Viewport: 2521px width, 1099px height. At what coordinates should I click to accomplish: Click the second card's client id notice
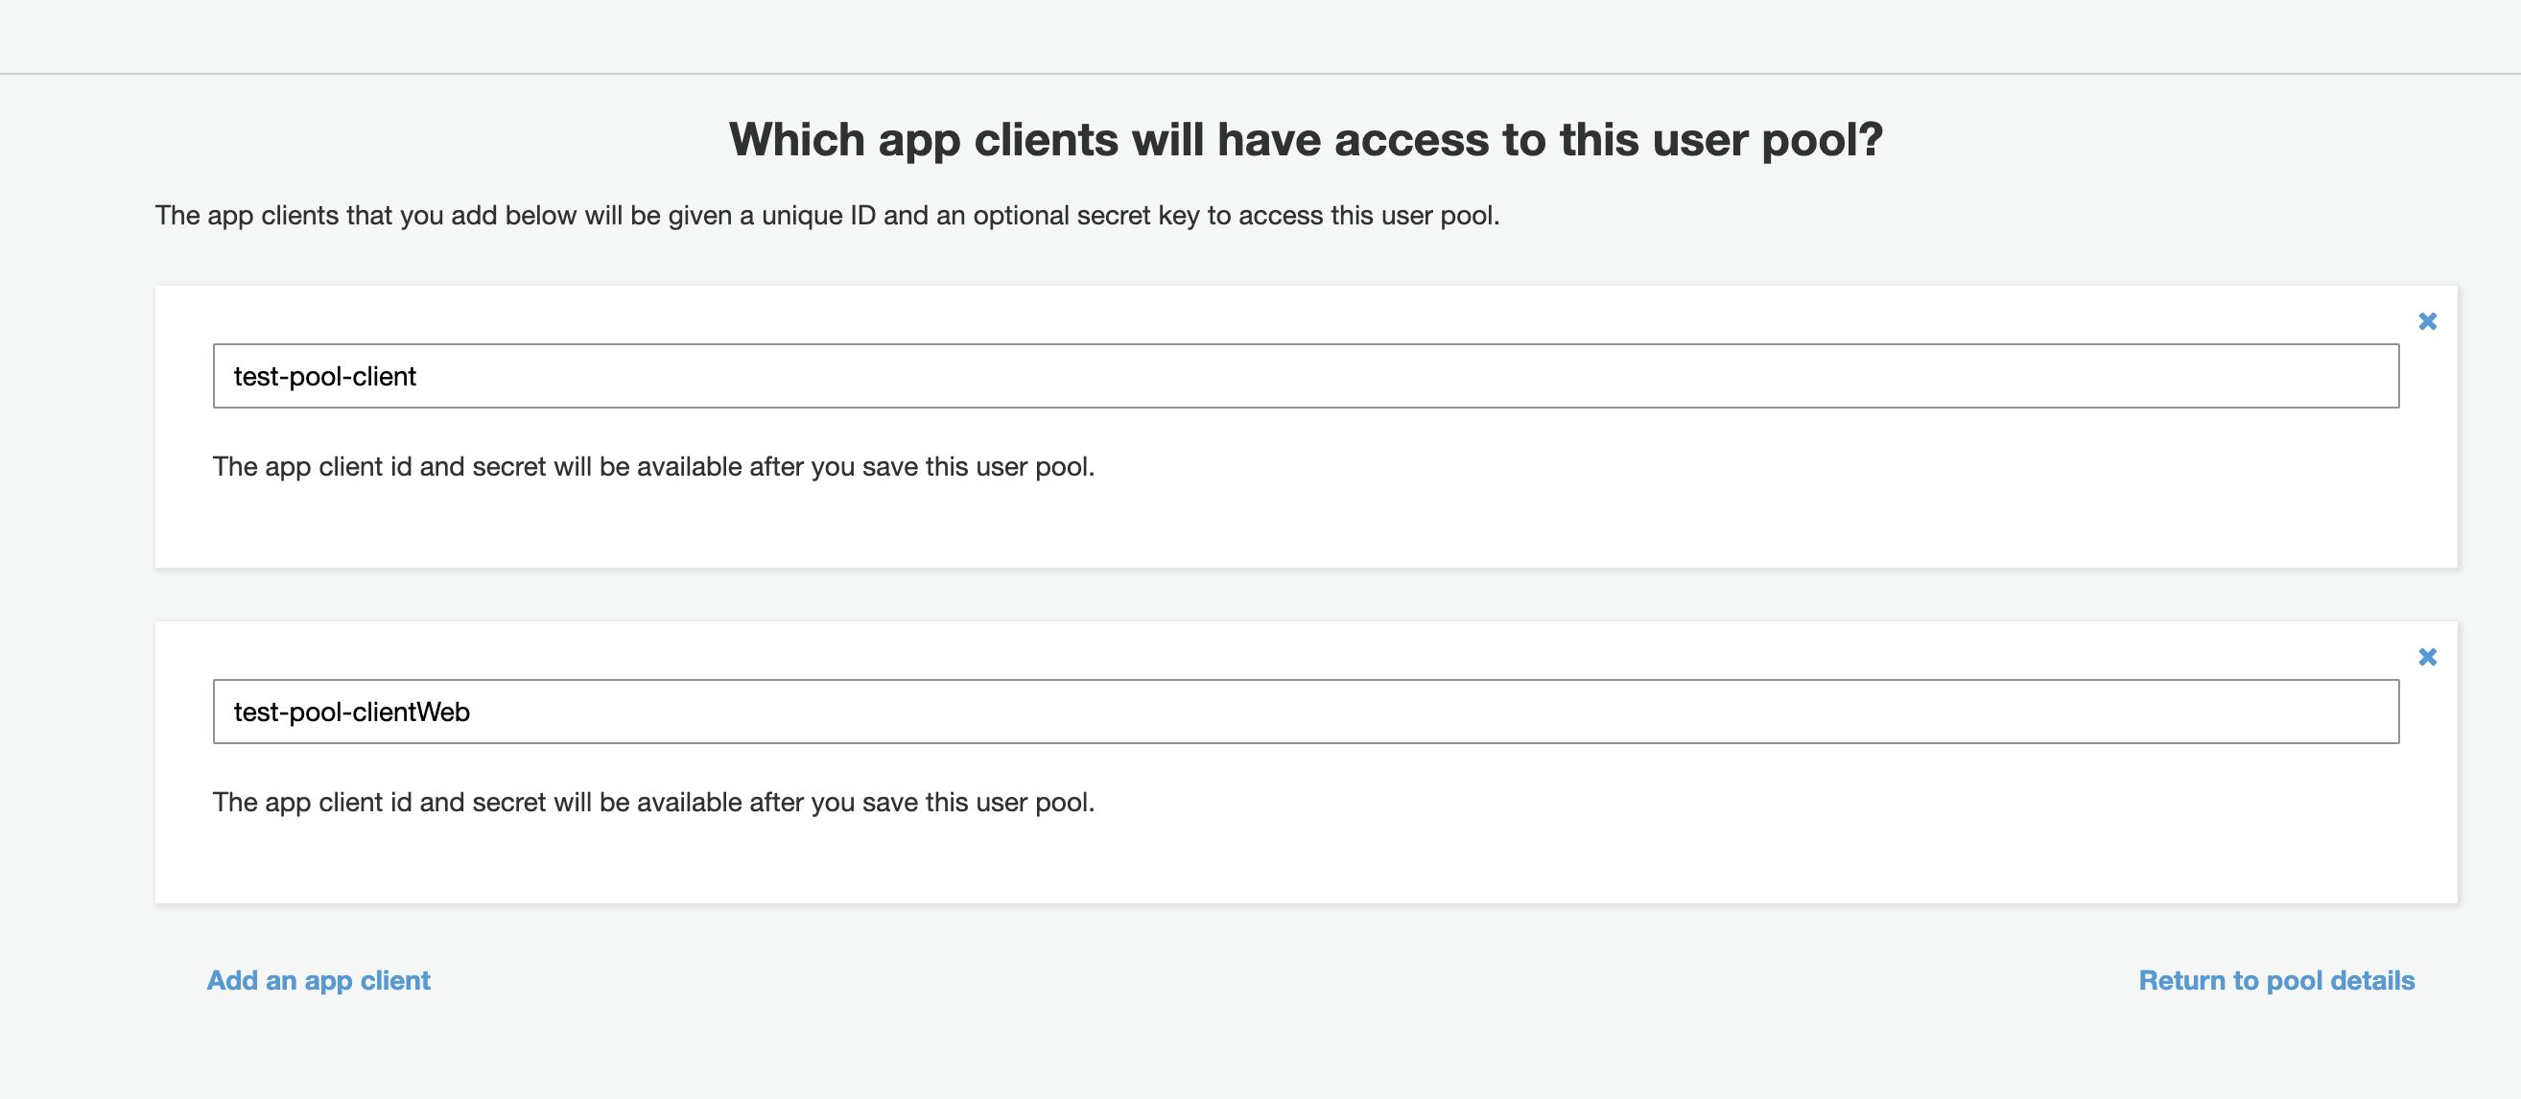coord(652,803)
